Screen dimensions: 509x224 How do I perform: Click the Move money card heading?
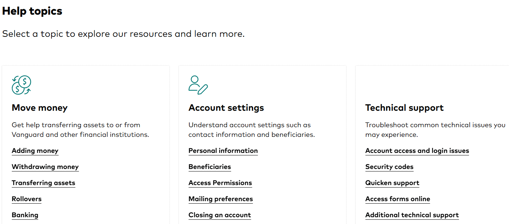click(x=40, y=108)
